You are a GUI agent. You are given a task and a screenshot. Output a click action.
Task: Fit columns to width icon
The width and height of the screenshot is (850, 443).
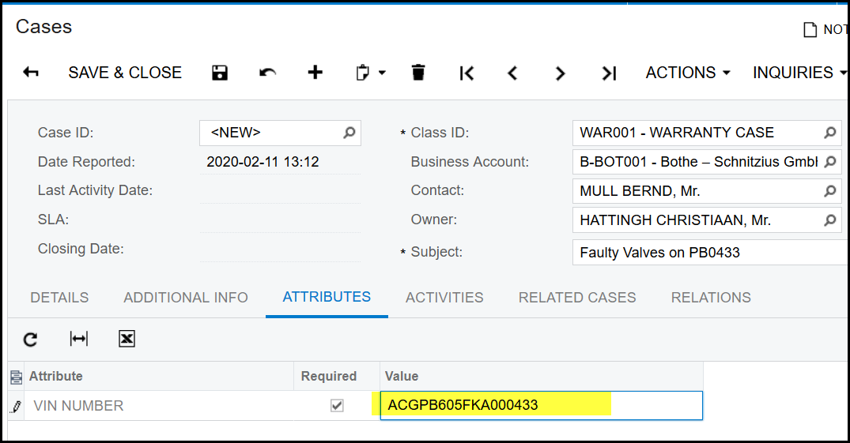(x=78, y=339)
